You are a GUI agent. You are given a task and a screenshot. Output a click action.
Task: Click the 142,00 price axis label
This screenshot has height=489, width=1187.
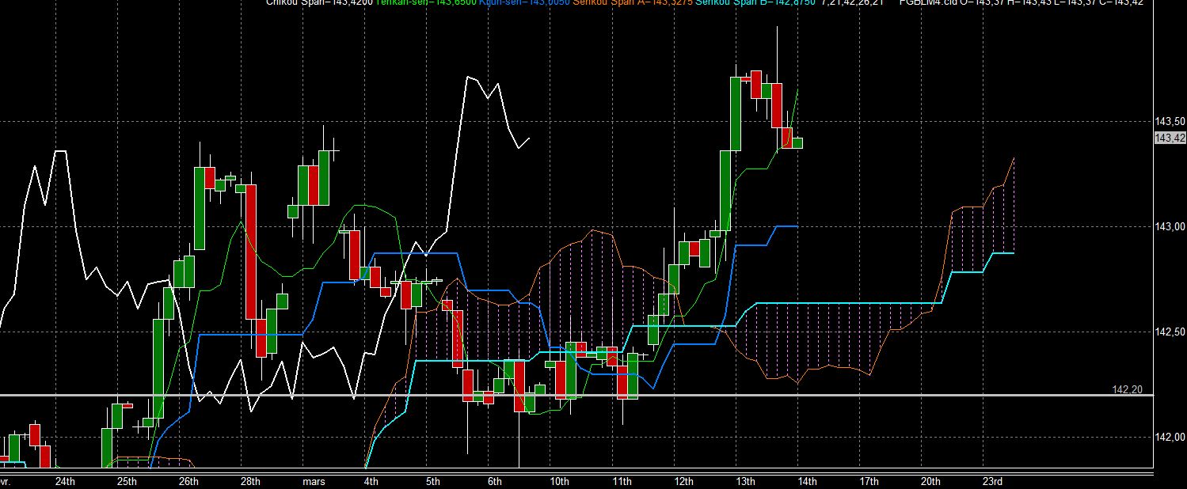[1170, 437]
